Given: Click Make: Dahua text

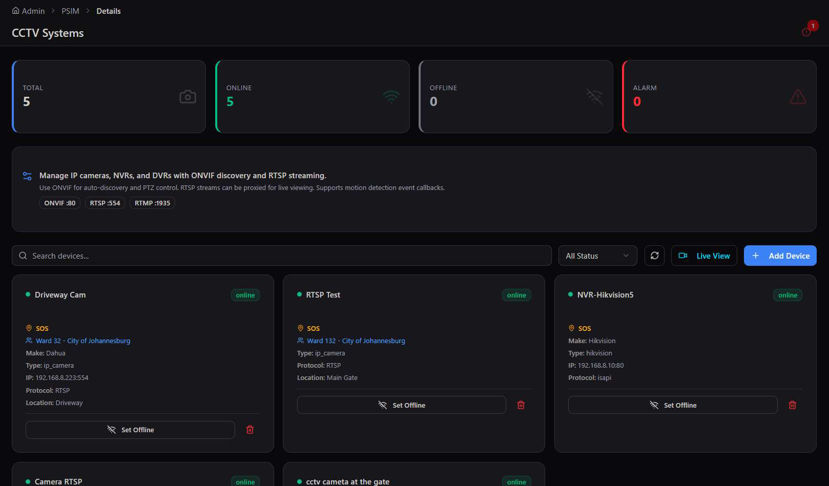Looking at the screenshot, I should (x=46, y=353).
